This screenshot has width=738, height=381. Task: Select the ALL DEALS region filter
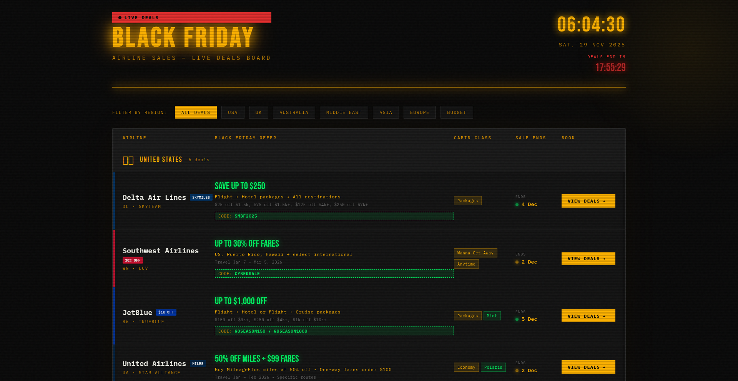coord(196,112)
